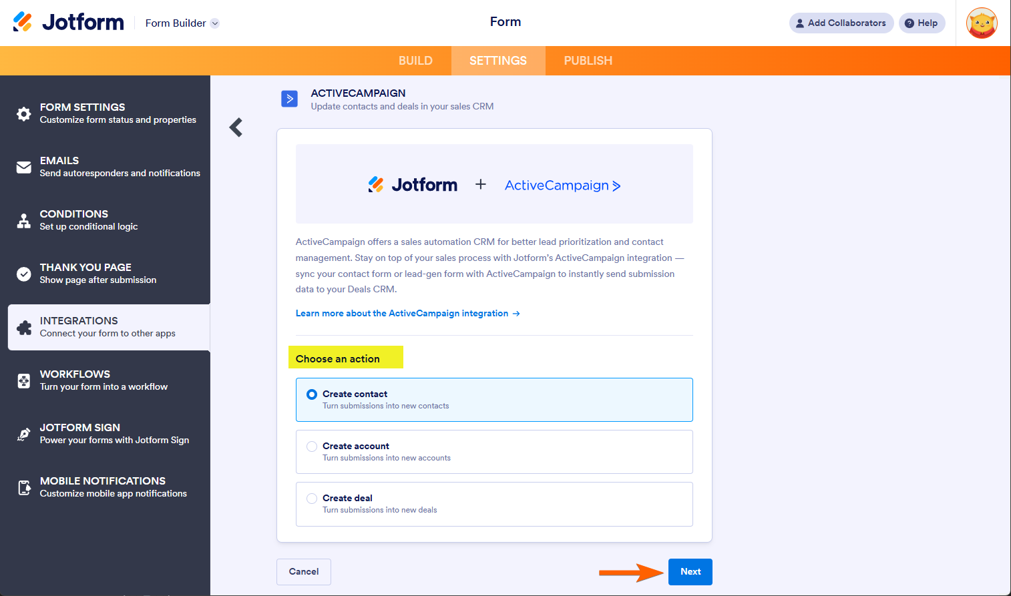Click the Emails envelope icon
This screenshot has width=1011, height=596.
pos(24,167)
